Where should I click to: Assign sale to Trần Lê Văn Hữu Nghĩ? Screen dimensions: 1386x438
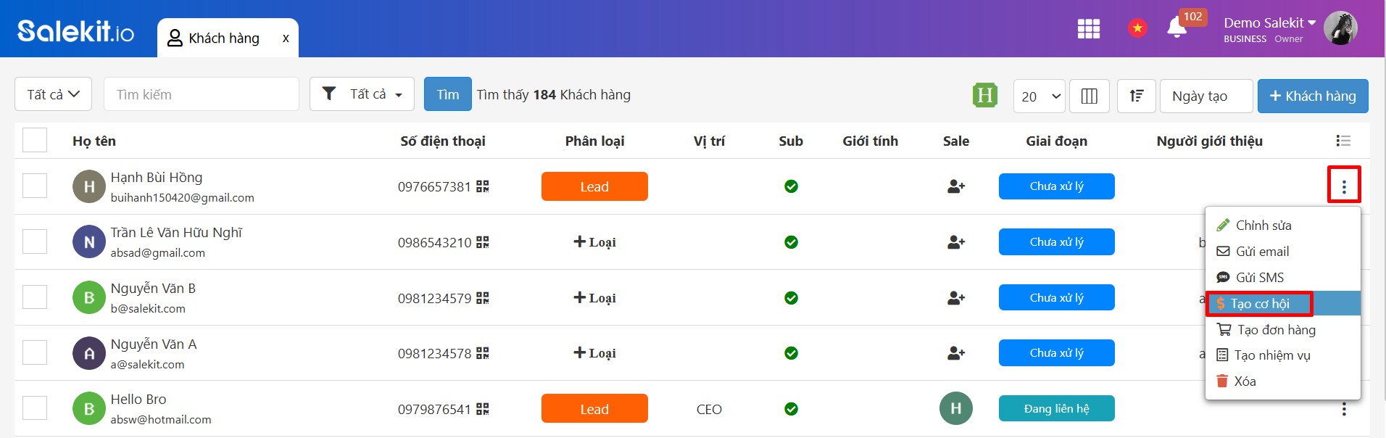[x=955, y=242]
